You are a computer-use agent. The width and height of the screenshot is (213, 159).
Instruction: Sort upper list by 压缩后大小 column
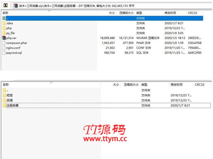[126, 13]
